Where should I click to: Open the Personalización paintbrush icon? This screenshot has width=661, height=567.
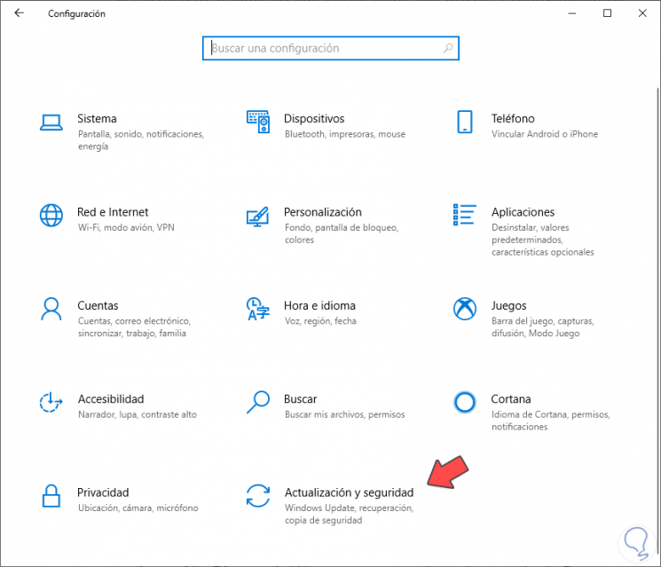257,217
